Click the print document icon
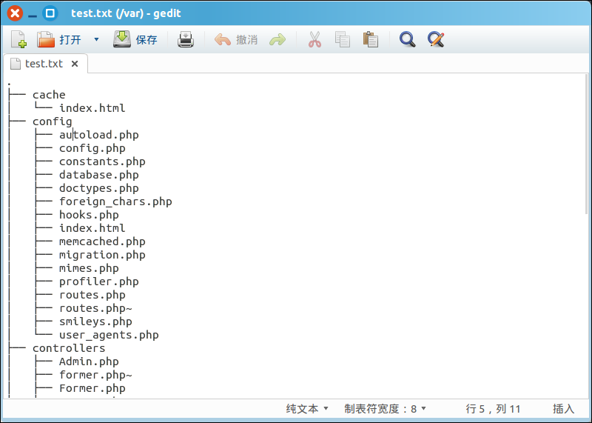Image resolution: width=592 pixels, height=423 pixels. tap(186, 40)
